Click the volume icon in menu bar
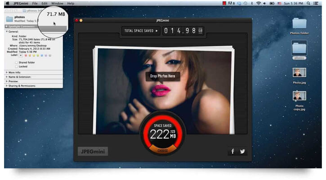Image resolution: width=326 pixels, height=180 pixels. (265, 3)
